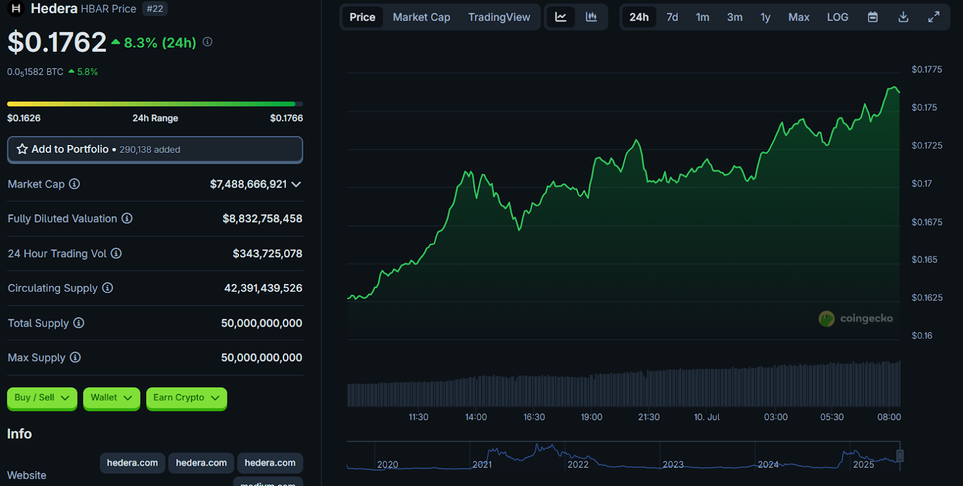Open the Wallet dropdown
Image resolution: width=963 pixels, height=486 pixels.
tap(111, 398)
